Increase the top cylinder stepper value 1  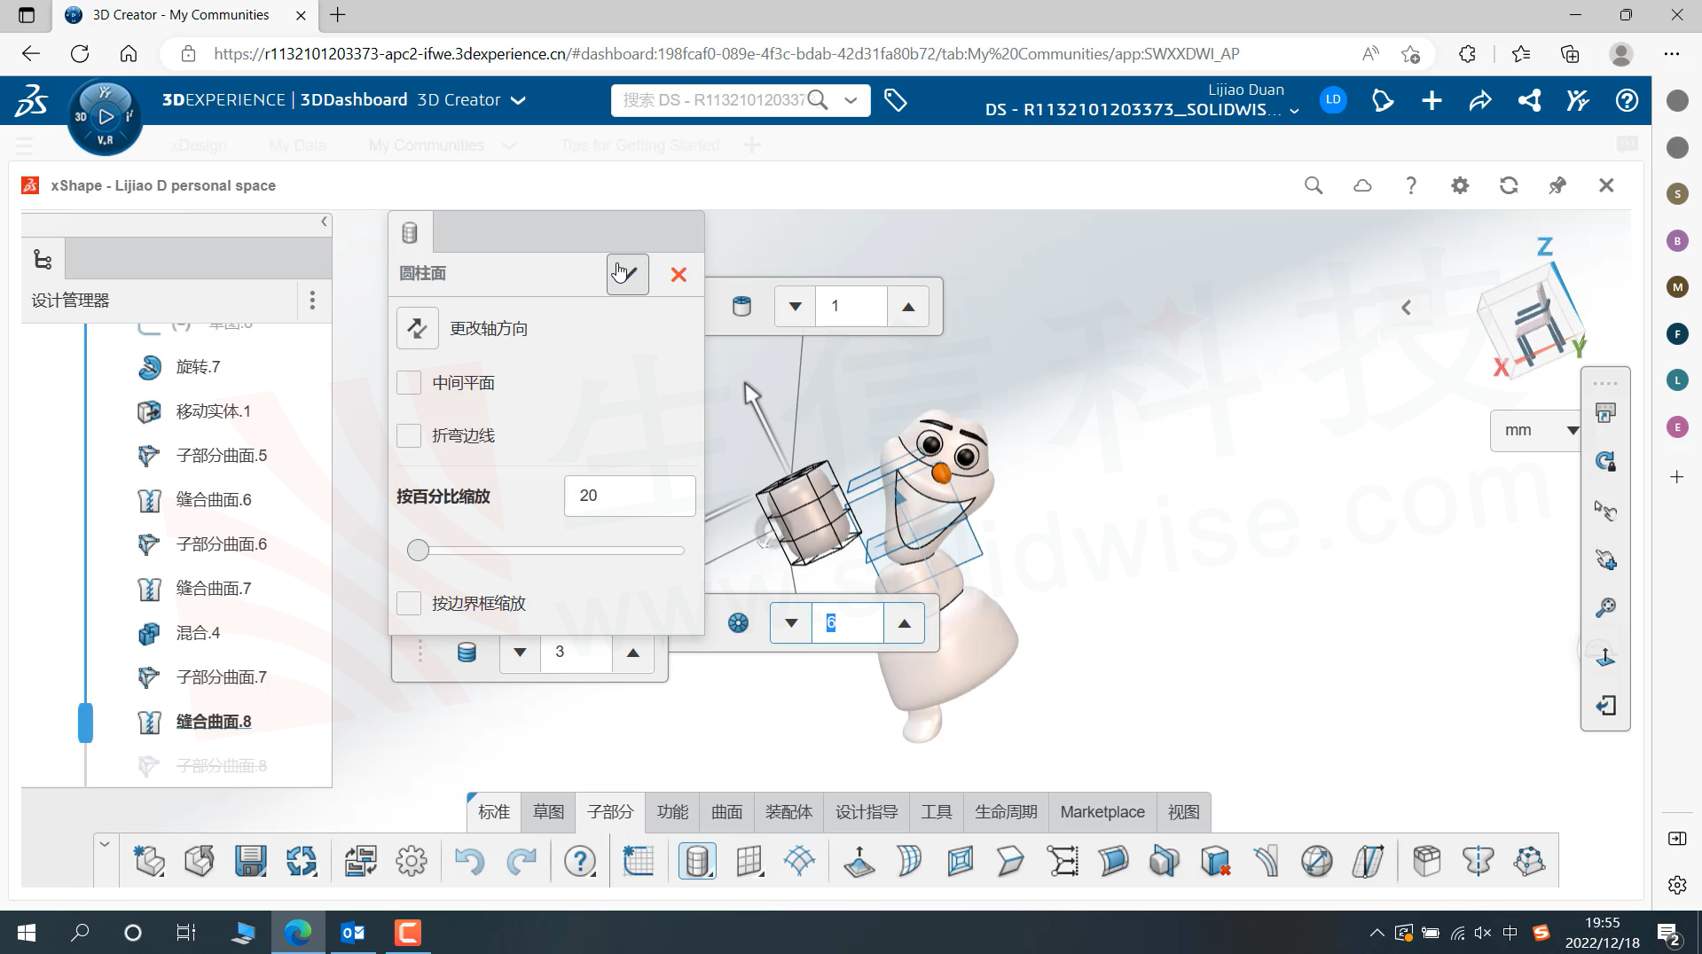908,307
